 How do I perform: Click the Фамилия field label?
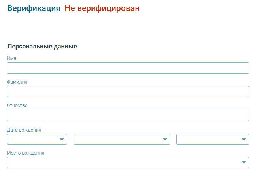[17, 82]
